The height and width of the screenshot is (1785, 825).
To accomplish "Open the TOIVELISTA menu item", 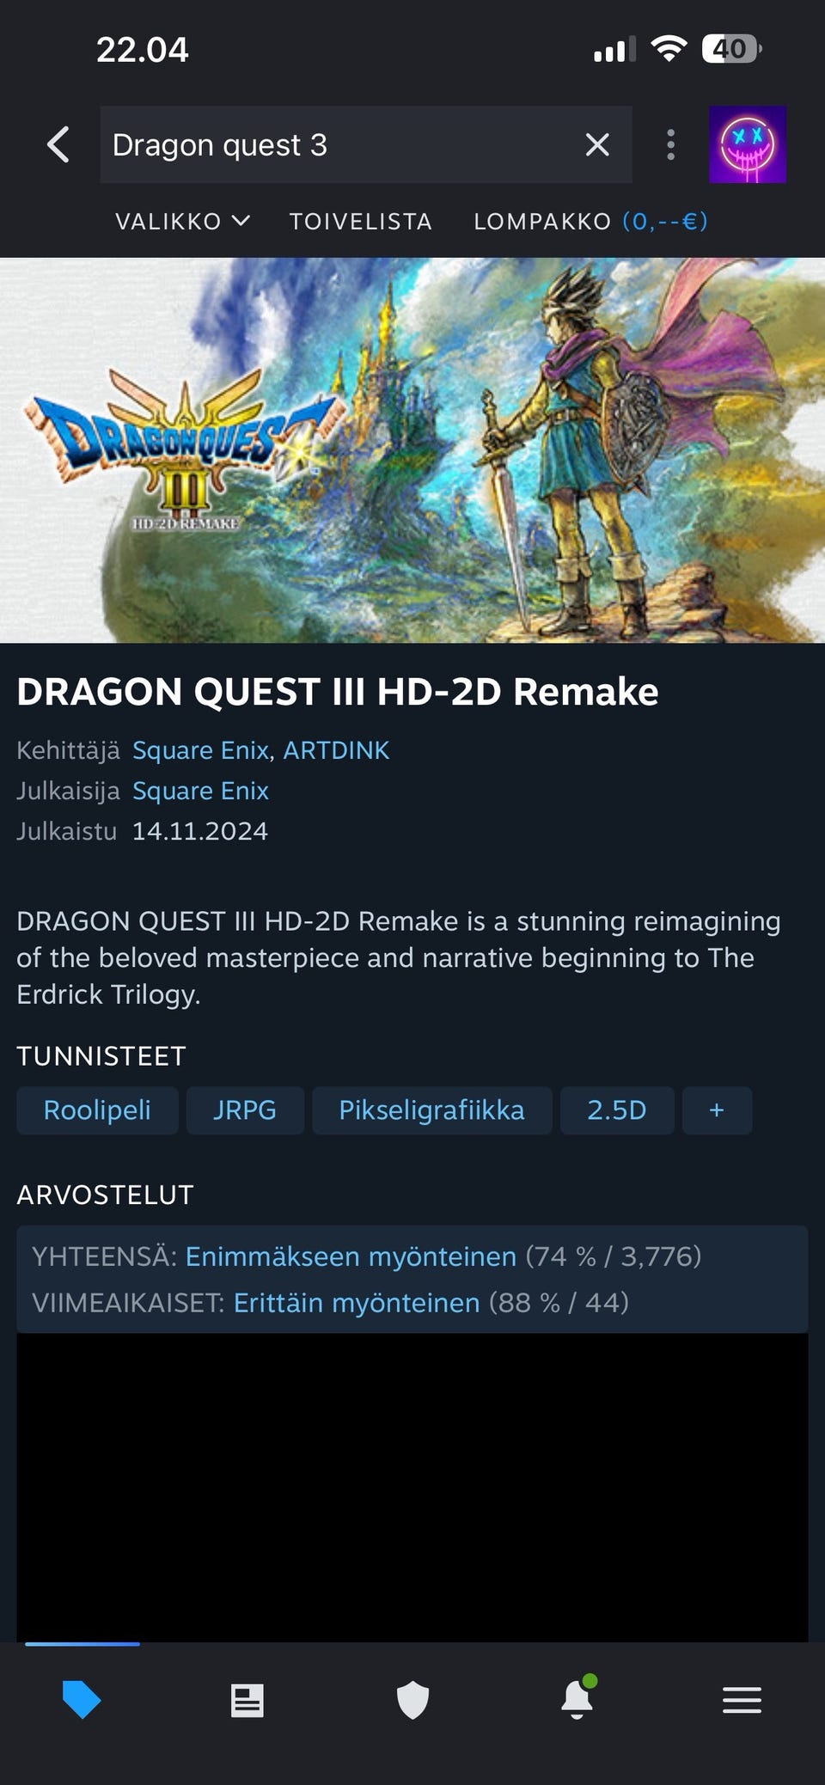I will point(361,222).
